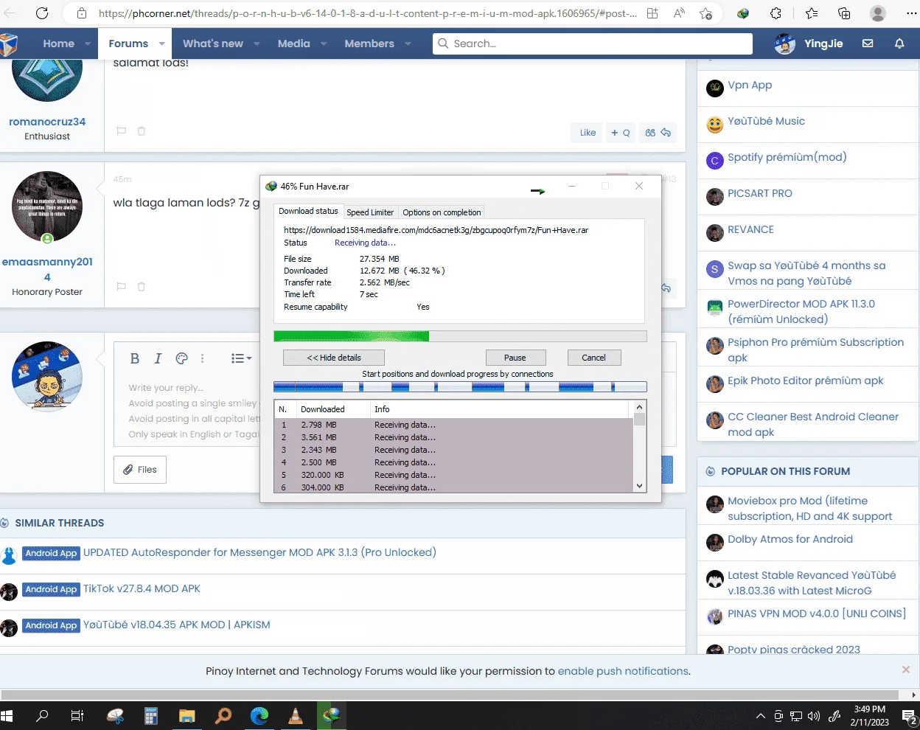
Task: Expand the What's new menu arrow
Action: point(257,44)
